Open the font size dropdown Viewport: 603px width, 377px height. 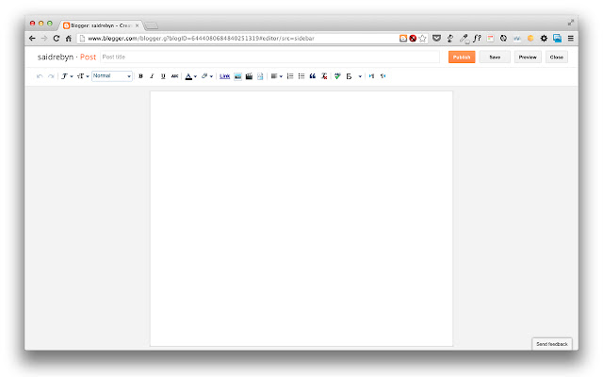pos(83,75)
